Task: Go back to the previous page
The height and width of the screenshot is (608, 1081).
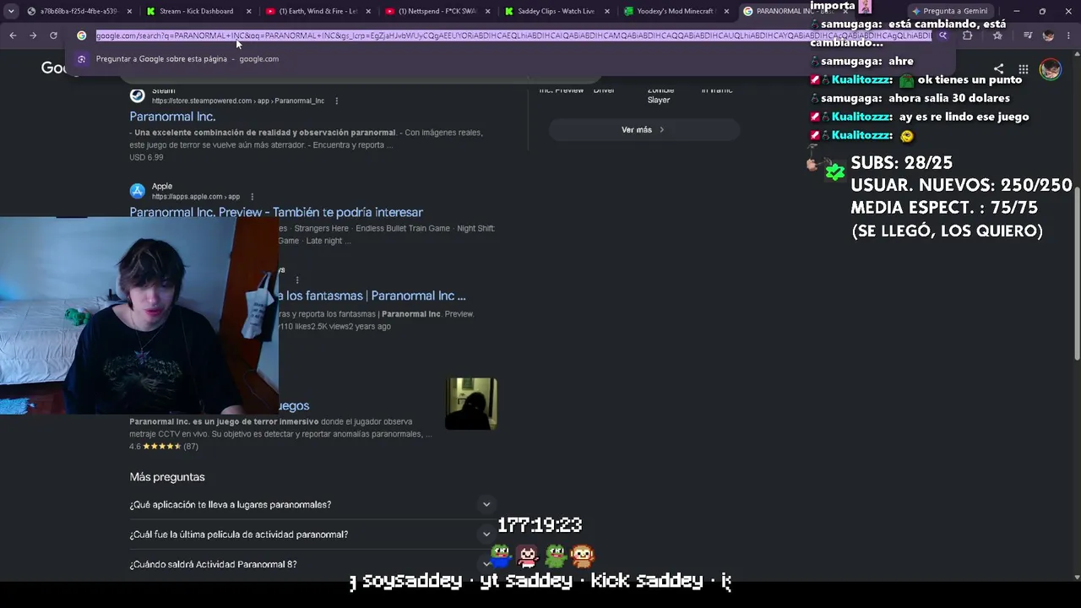Action: pos(13,35)
